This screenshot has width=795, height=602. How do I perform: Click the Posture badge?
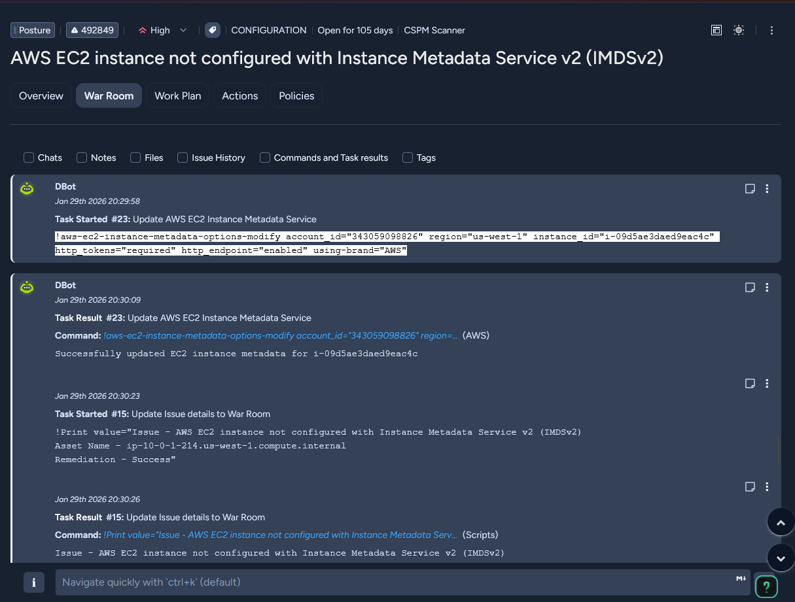[x=33, y=30]
